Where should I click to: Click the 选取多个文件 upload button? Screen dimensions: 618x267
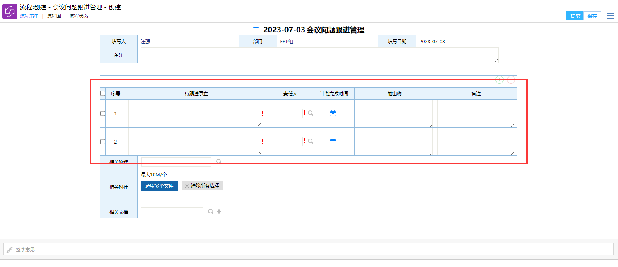159,186
